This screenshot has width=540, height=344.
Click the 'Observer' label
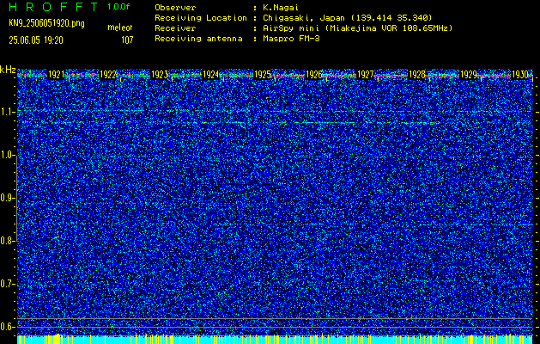coord(175,8)
